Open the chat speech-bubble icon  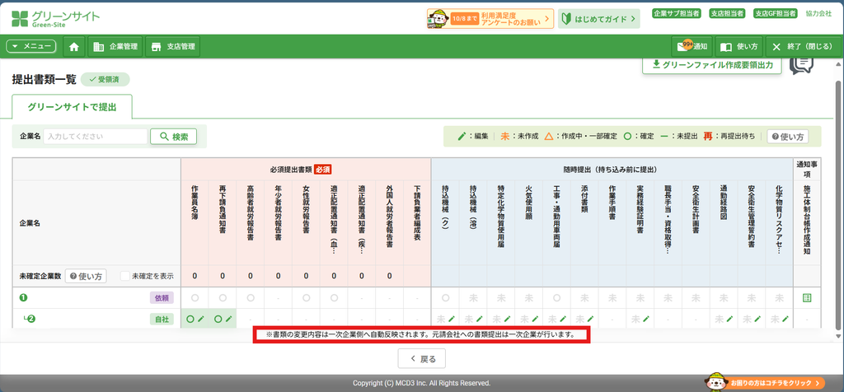(x=801, y=64)
